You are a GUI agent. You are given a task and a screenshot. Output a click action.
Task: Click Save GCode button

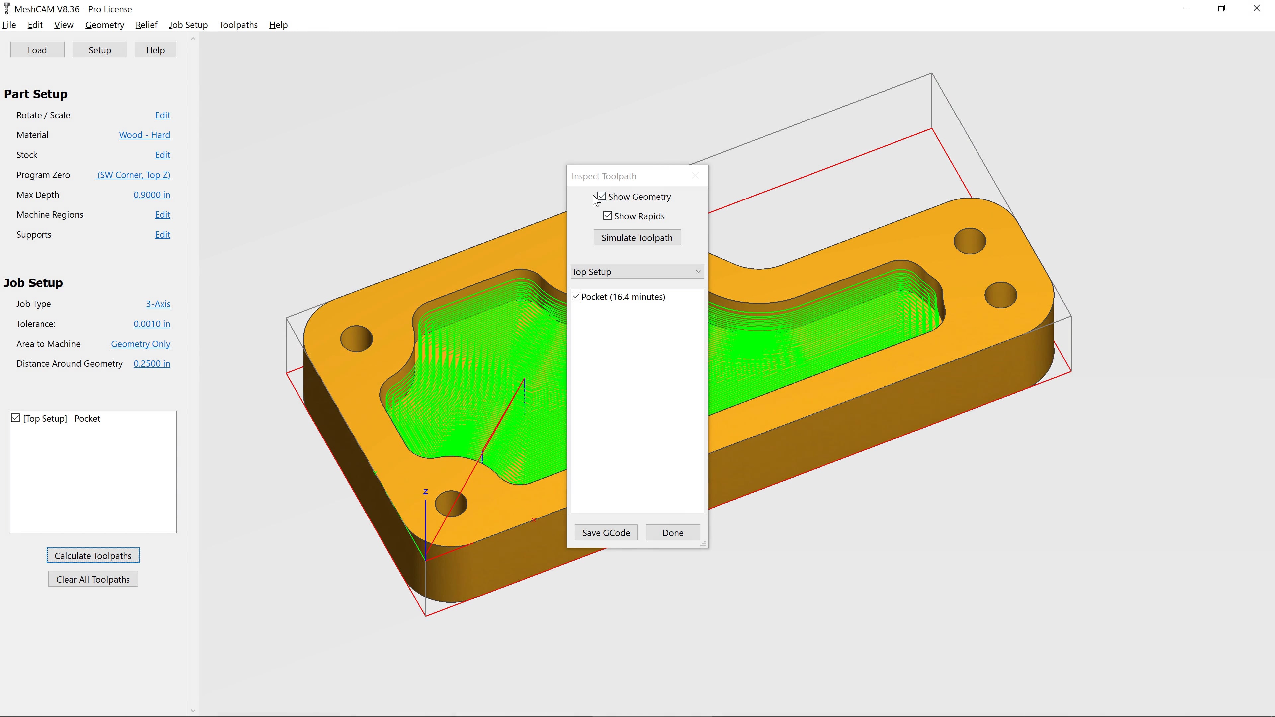tap(606, 532)
